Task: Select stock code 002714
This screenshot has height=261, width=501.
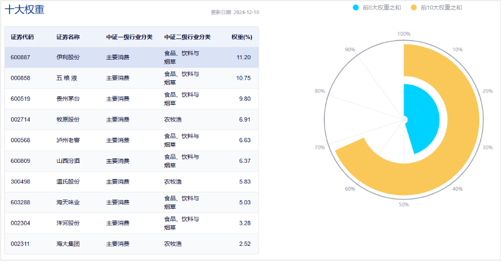Action: tap(21, 119)
